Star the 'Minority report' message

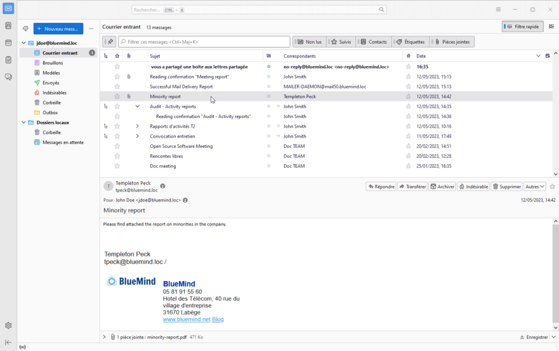coord(117,96)
